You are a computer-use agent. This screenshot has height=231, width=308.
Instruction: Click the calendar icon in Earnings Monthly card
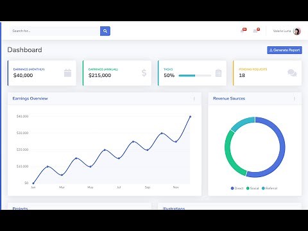point(67,73)
